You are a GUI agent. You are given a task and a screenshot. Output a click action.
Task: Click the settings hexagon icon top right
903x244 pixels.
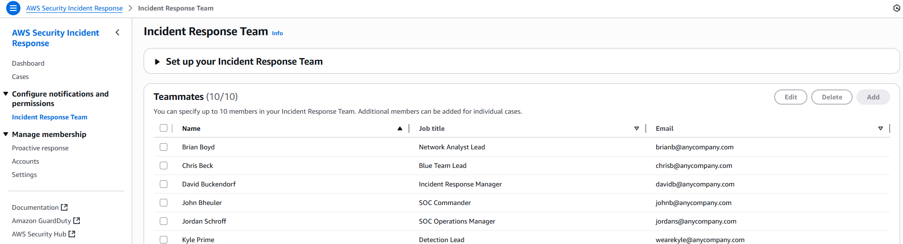pyautogui.click(x=897, y=8)
